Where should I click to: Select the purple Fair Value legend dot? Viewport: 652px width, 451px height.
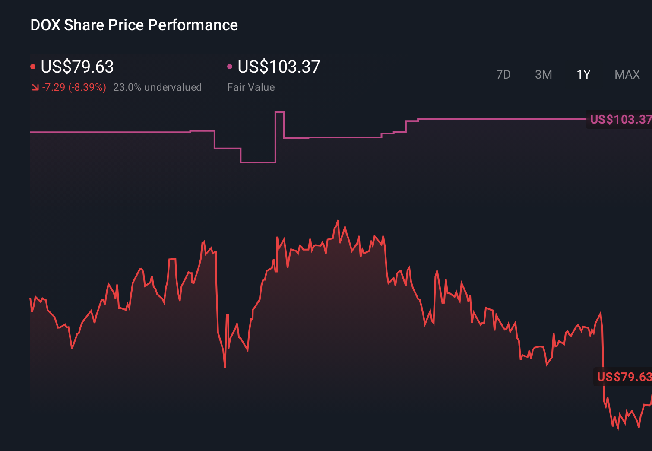click(230, 66)
